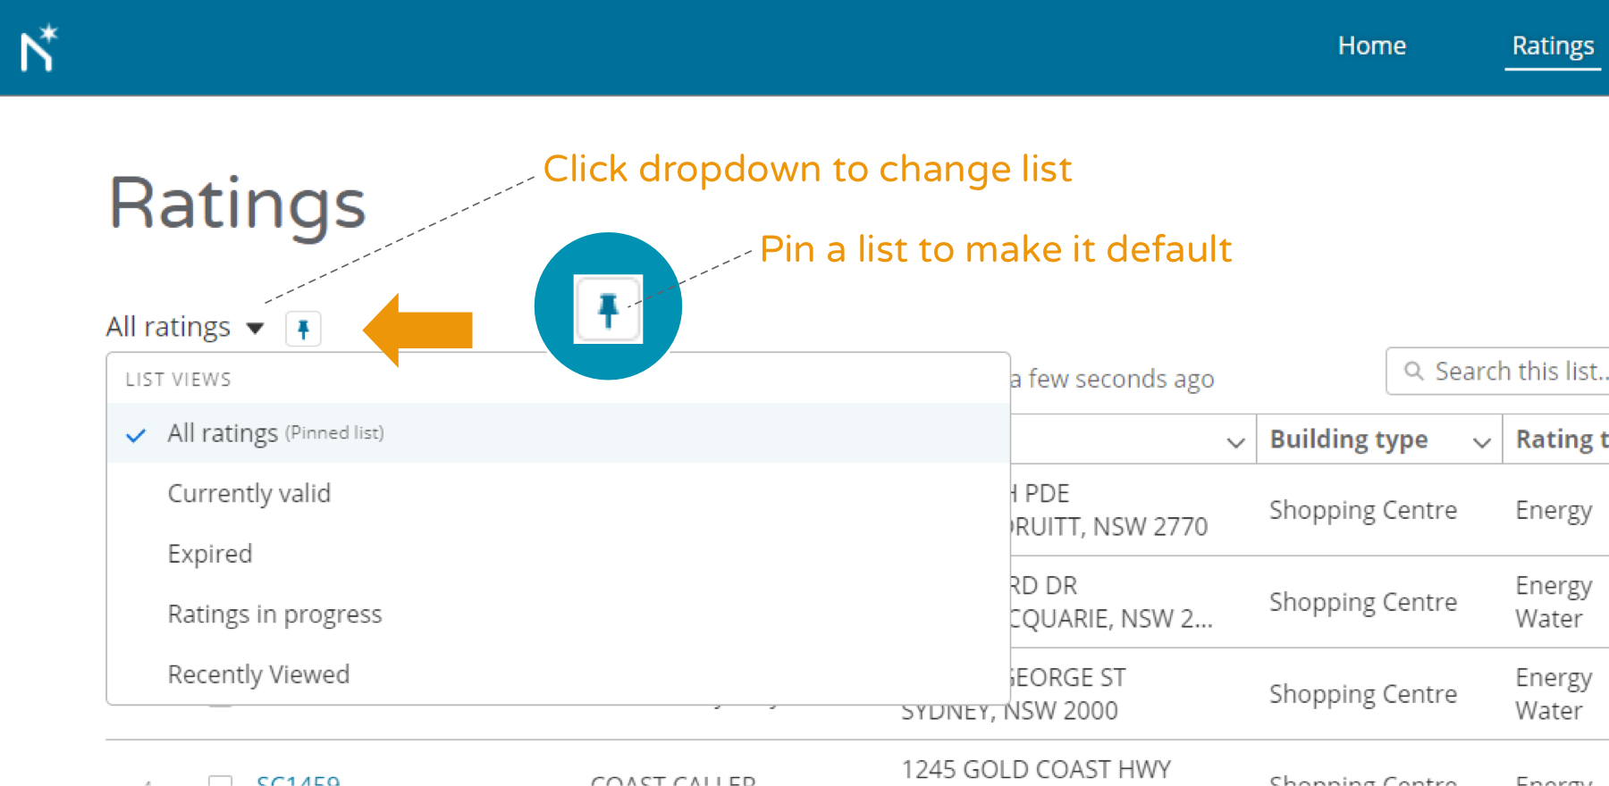Click the magnifier icon in search box
This screenshot has height=786, width=1609.
tap(1413, 371)
